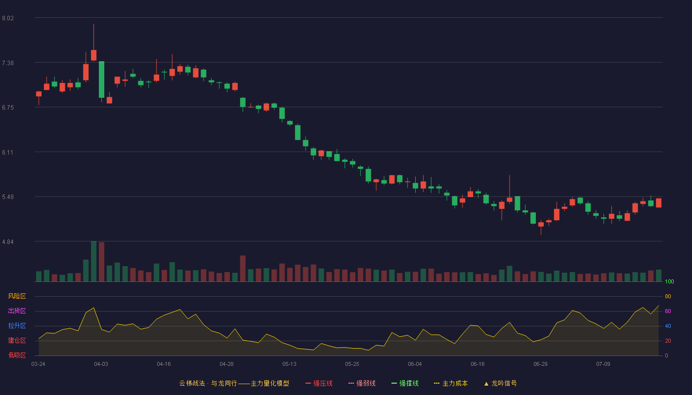The height and width of the screenshot is (395, 692).
Task: Click the red 20 indicator scale value
Action: pyautogui.click(x=668, y=341)
